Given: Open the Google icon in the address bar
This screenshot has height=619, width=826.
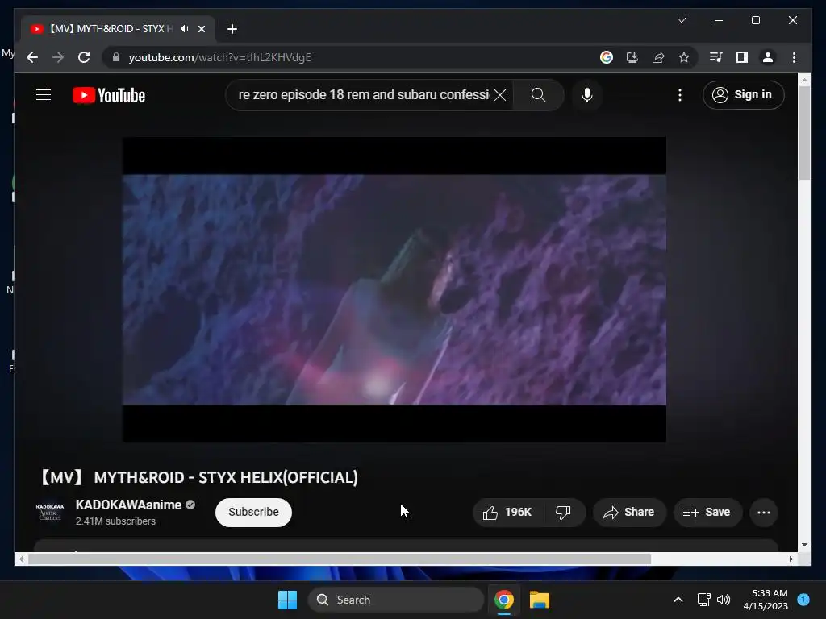Looking at the screenshot, I should point(607,57).
